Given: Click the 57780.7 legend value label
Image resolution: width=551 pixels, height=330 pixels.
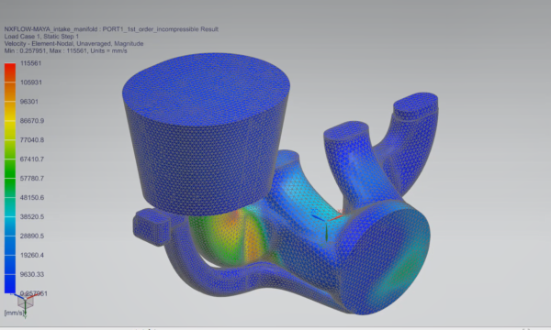Looking at the screenshot, I should click(x=32, y=179).
